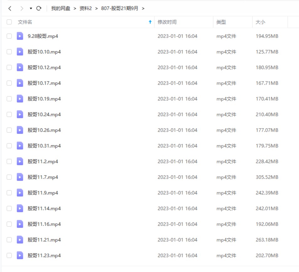Click 807-股哥21期9月 breadcrumb folder
The width and height of the screenshot is (299, 272).
(x=120, y=8)
